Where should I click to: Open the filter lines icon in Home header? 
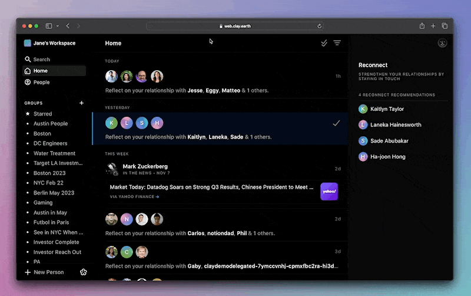[x=337, y=43]
